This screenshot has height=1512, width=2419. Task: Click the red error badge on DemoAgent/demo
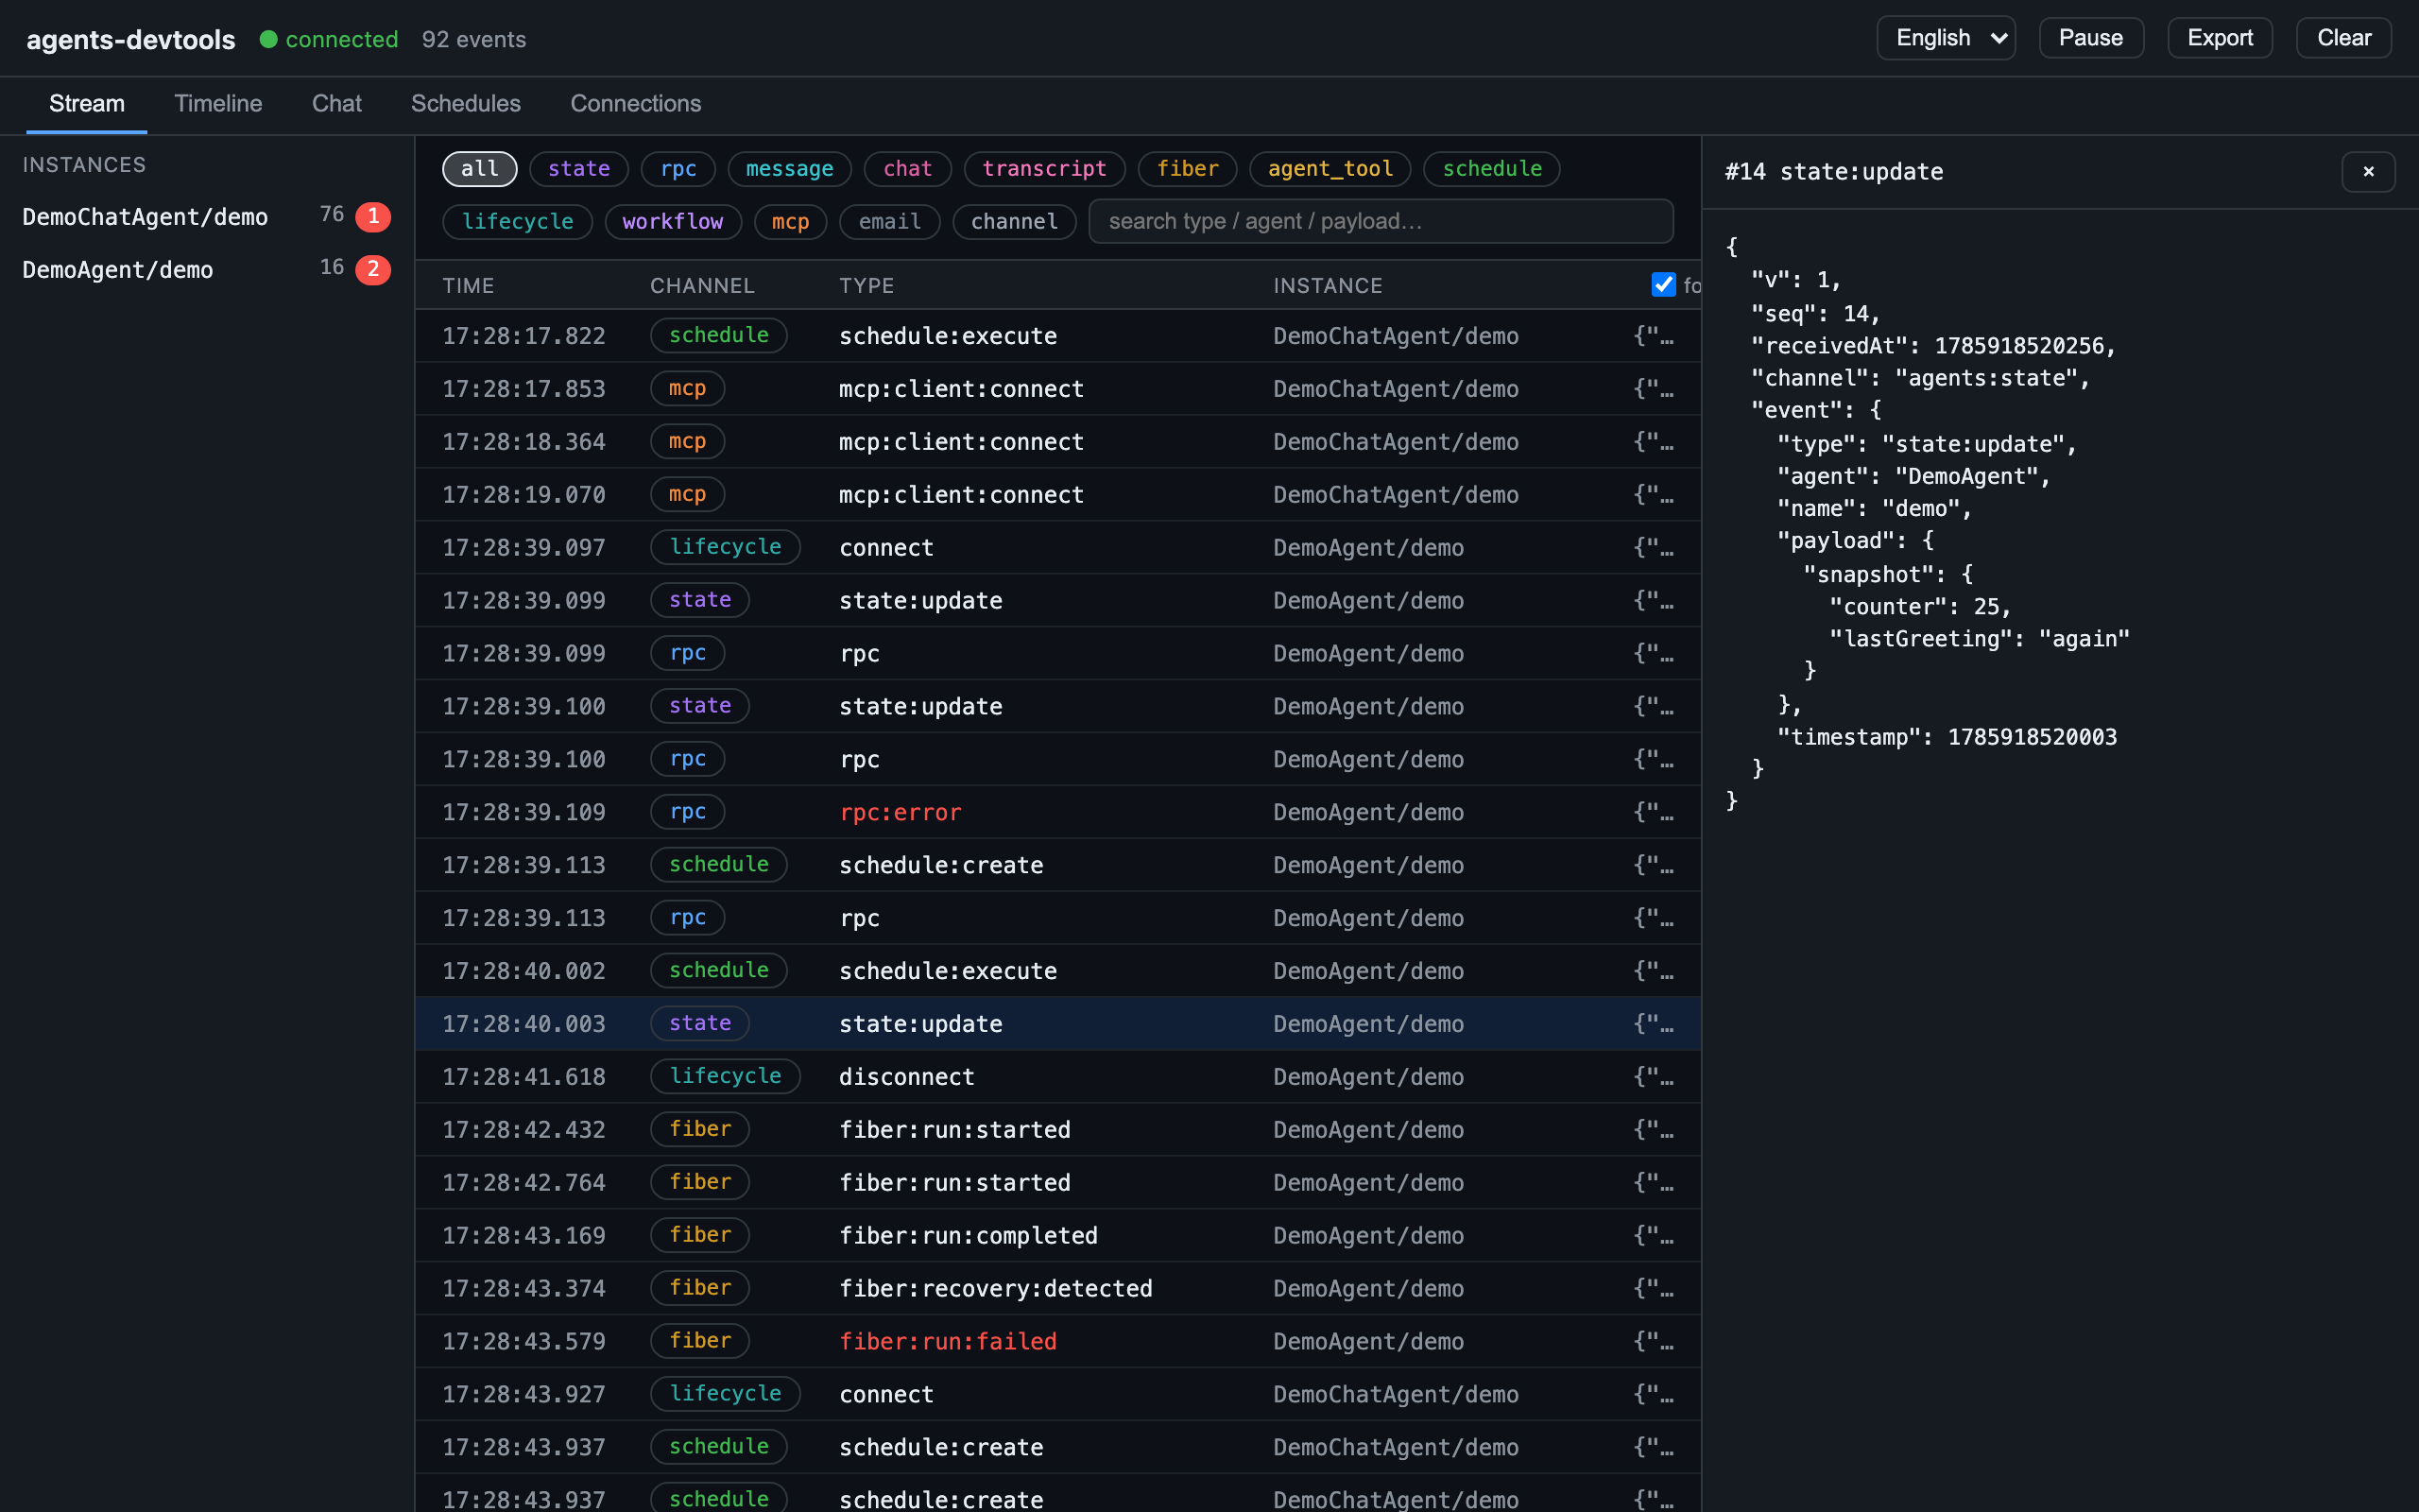(373, 270)
